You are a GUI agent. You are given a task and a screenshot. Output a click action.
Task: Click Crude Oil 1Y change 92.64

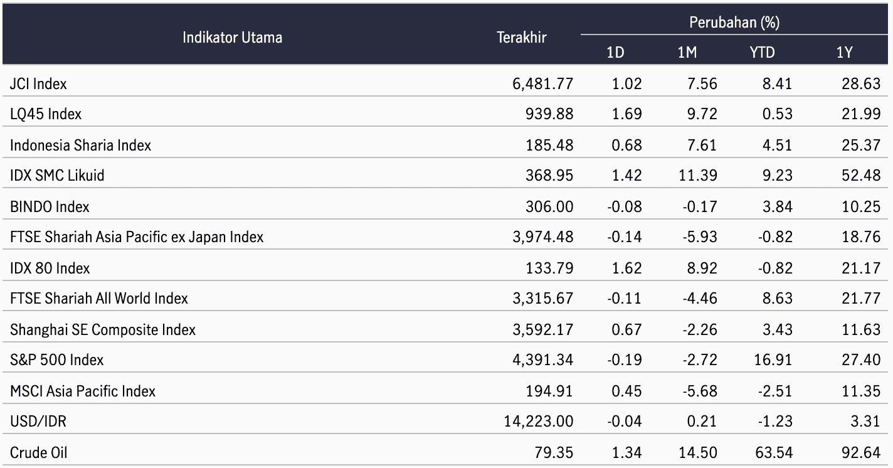pos(861,452)
